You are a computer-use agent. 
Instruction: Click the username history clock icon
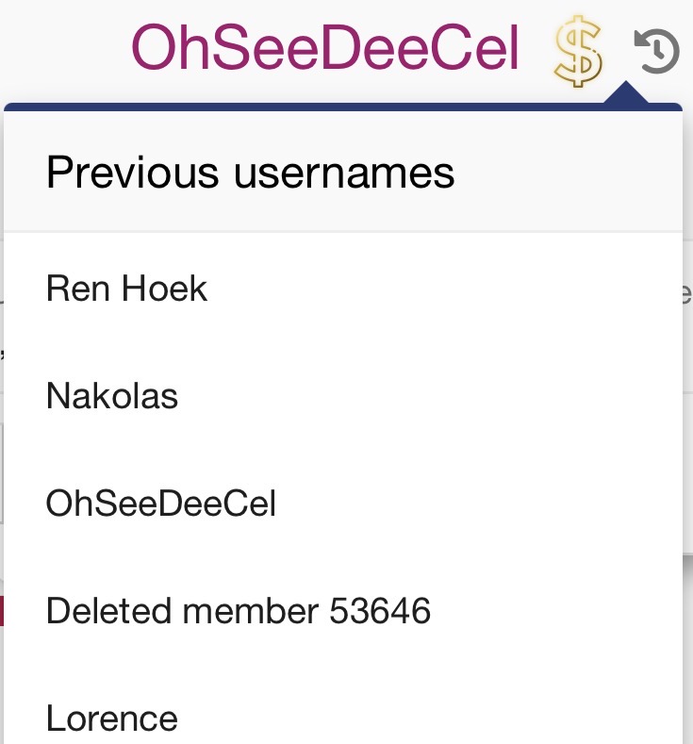point(657,51)
